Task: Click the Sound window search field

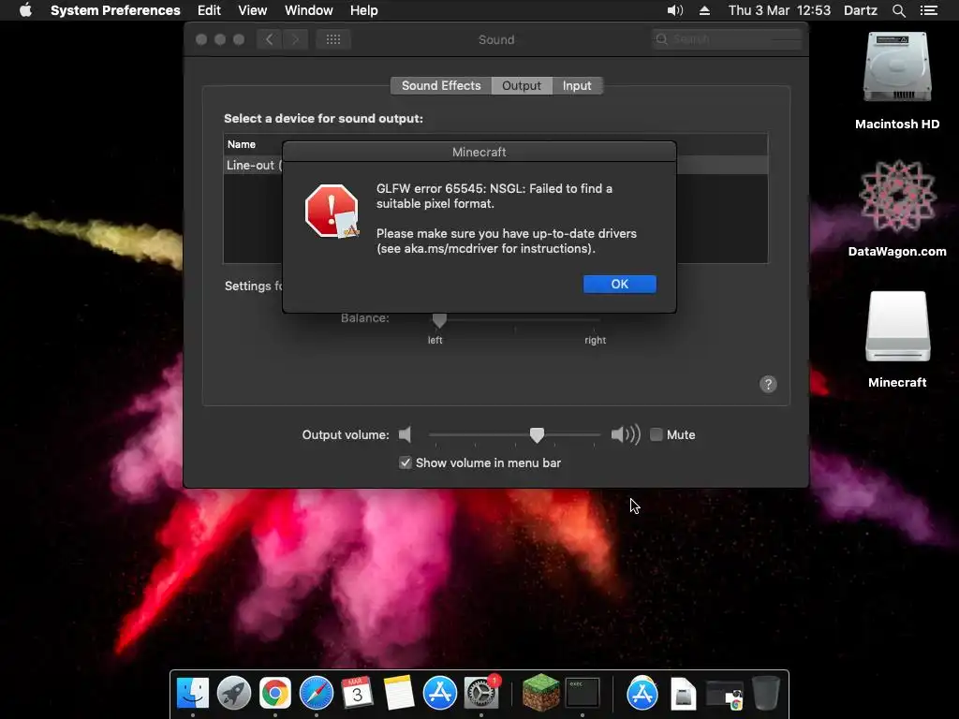Action: click(727, 39)
